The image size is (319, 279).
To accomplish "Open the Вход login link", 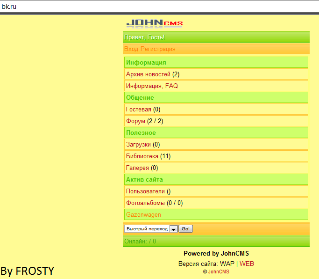I will click(131, 49).
